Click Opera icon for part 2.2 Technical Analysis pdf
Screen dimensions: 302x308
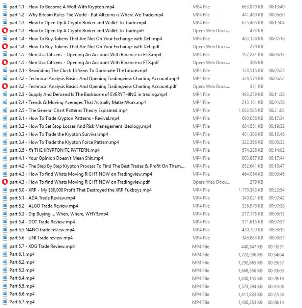pyautogui.click(x=5, y=86)
